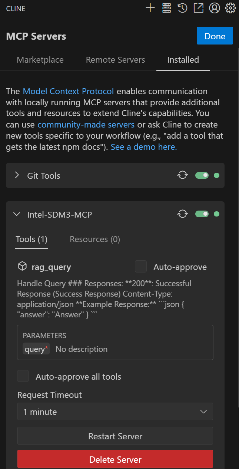Viewport: 239px width, 469px height.
Task: Click the PARAMETERS label
Action: (44, 336)
